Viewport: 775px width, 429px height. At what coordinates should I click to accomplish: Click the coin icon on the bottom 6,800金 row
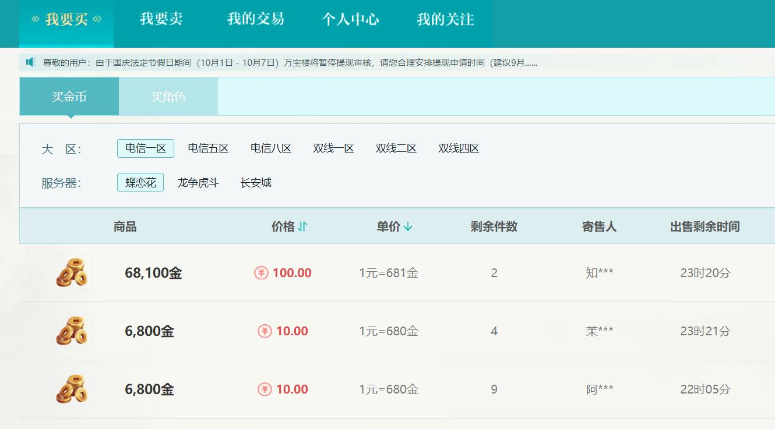click(71, 389)
